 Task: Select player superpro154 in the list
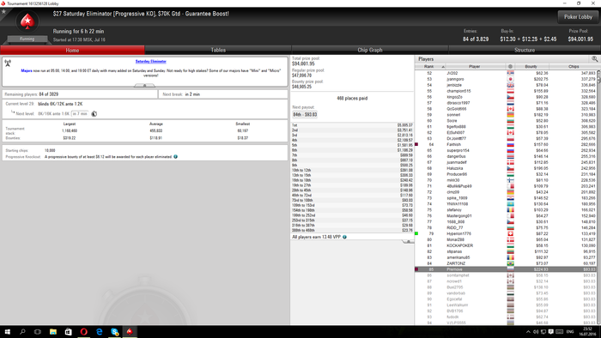pos(506,150)
